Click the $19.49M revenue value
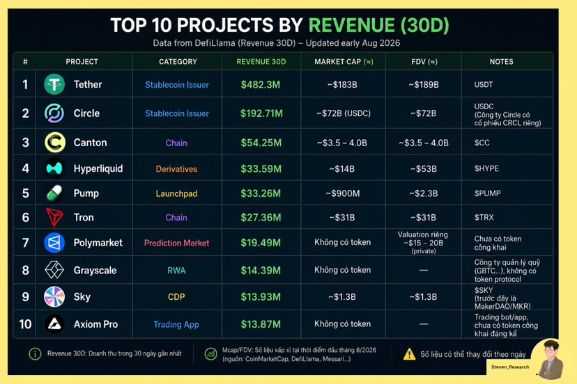577x384 pixels. tap(261, 243)
